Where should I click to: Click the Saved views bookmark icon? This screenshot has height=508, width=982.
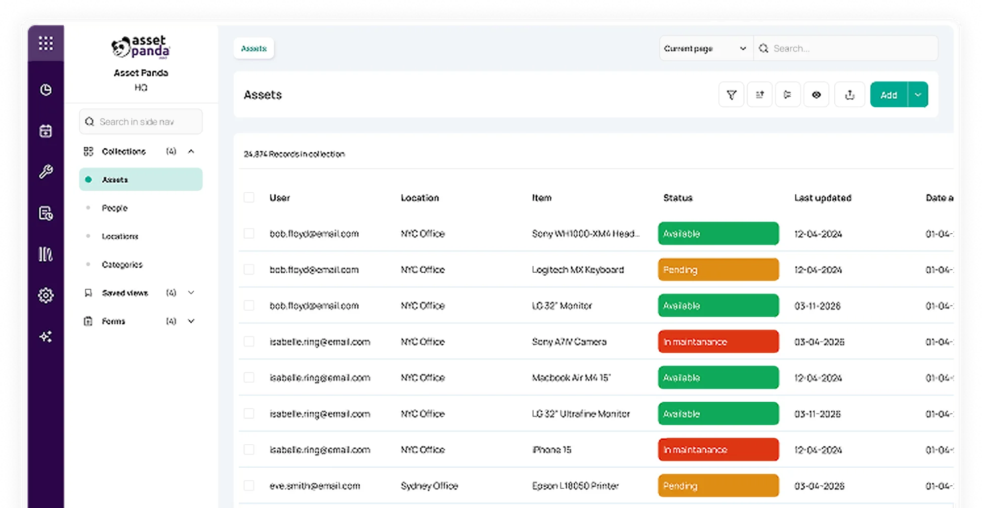pyautogui.click(x=89, y=293)
